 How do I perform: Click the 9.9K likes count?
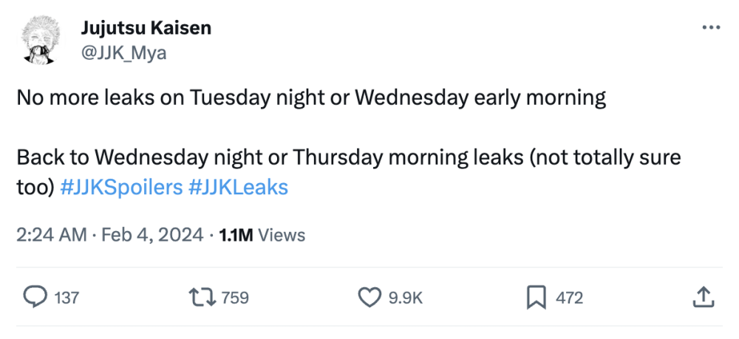coord(405,298)
